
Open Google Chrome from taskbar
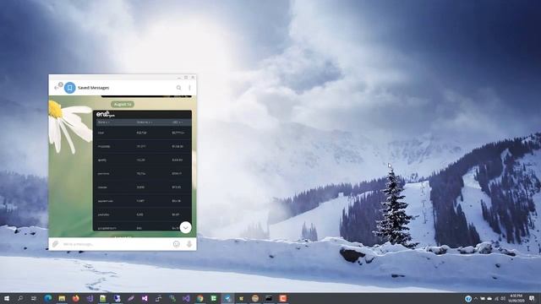(199, 298)
